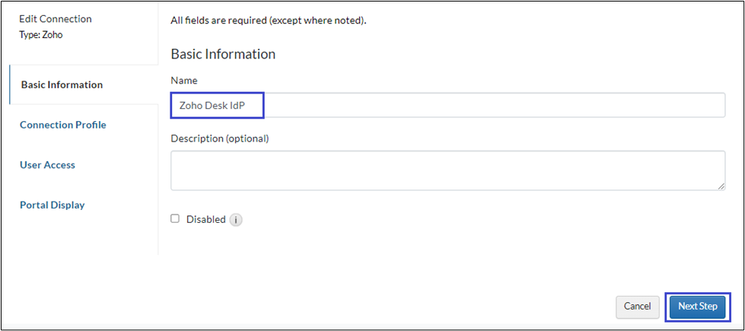This screenshot has height=331, width=745.
Task: Switch to the Connection Profile tab
Action: (x=63, y=125)
